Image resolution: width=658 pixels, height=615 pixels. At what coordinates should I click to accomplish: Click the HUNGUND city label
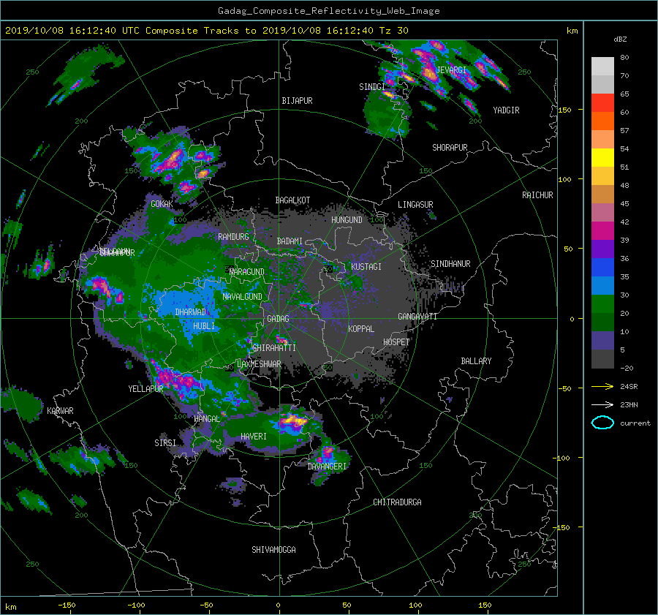[x=347, y=219]
